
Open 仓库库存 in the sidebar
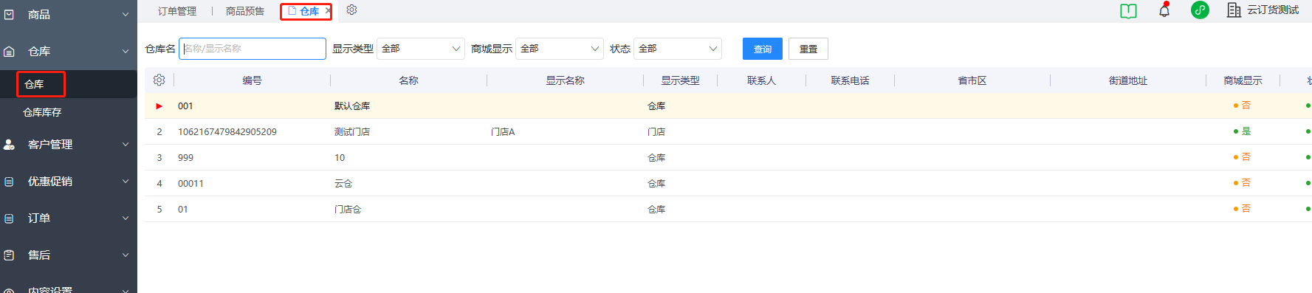[x=42, y=112]
